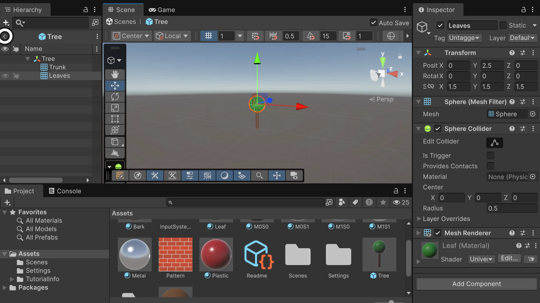
Task: Select the Scale tool
Action: click(115, 108)
